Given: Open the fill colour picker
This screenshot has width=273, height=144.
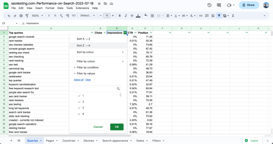Looking at the screenshot, I should (146, 16).
